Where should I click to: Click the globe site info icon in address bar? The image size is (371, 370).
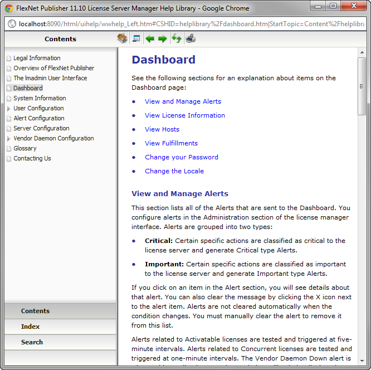[x=12, y=24]
